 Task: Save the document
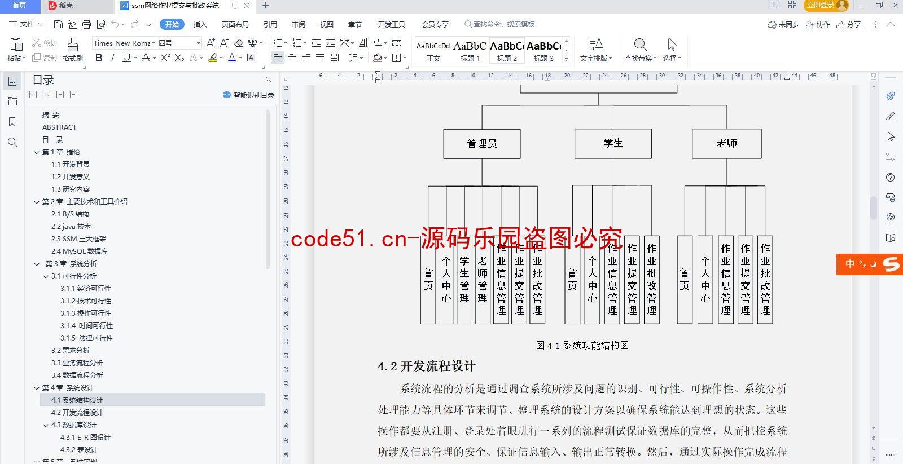point(59,24)
